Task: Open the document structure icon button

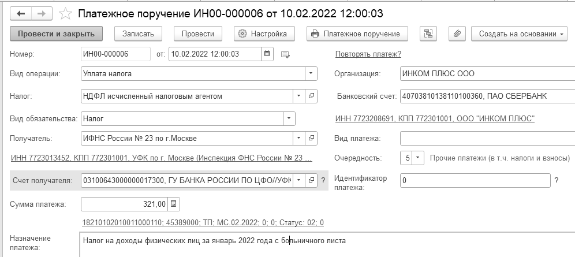Action: [x=428, y=33]
